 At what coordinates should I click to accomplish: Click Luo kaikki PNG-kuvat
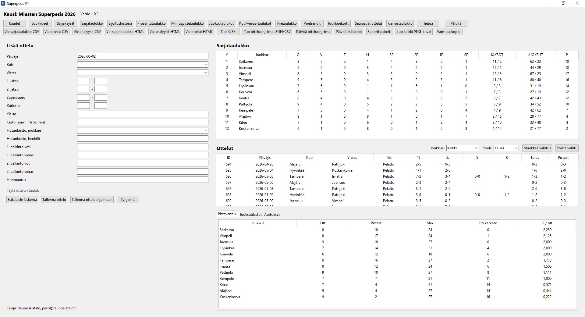(x=414, y=32)
